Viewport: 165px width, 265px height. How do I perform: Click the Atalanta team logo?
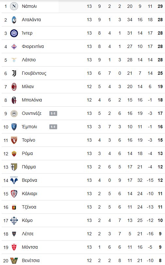(x=14, y=20)
